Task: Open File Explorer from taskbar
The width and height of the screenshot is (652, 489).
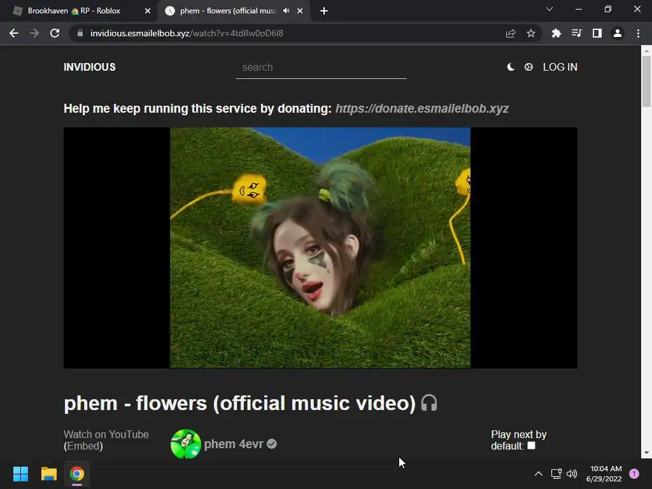Action: point(48,474)
